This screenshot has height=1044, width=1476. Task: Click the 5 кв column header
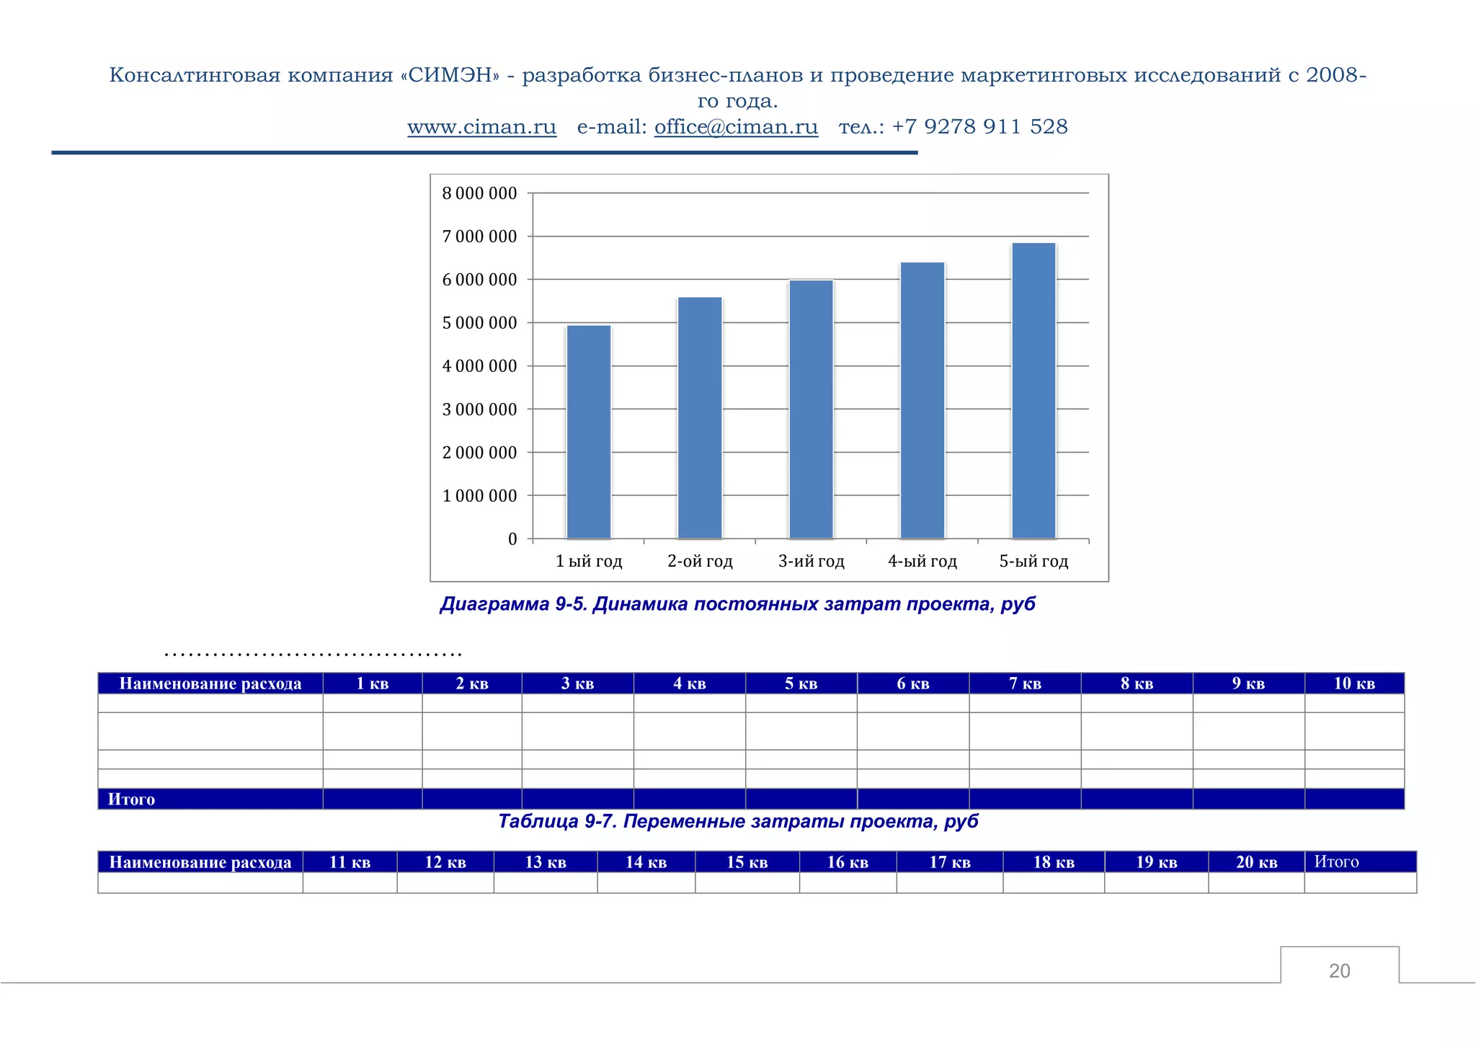(x=801, y=684)
